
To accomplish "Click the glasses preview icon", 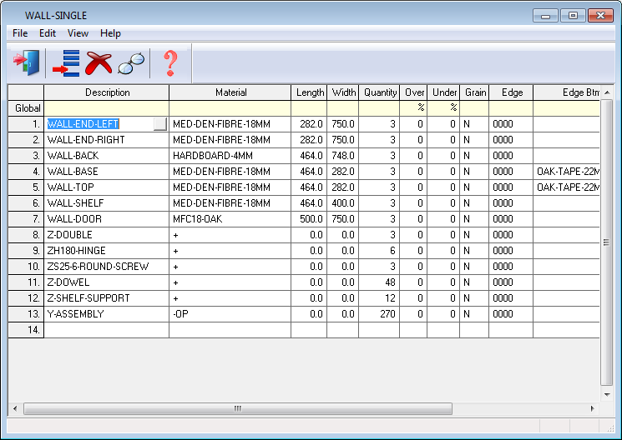I will (131, 63).
